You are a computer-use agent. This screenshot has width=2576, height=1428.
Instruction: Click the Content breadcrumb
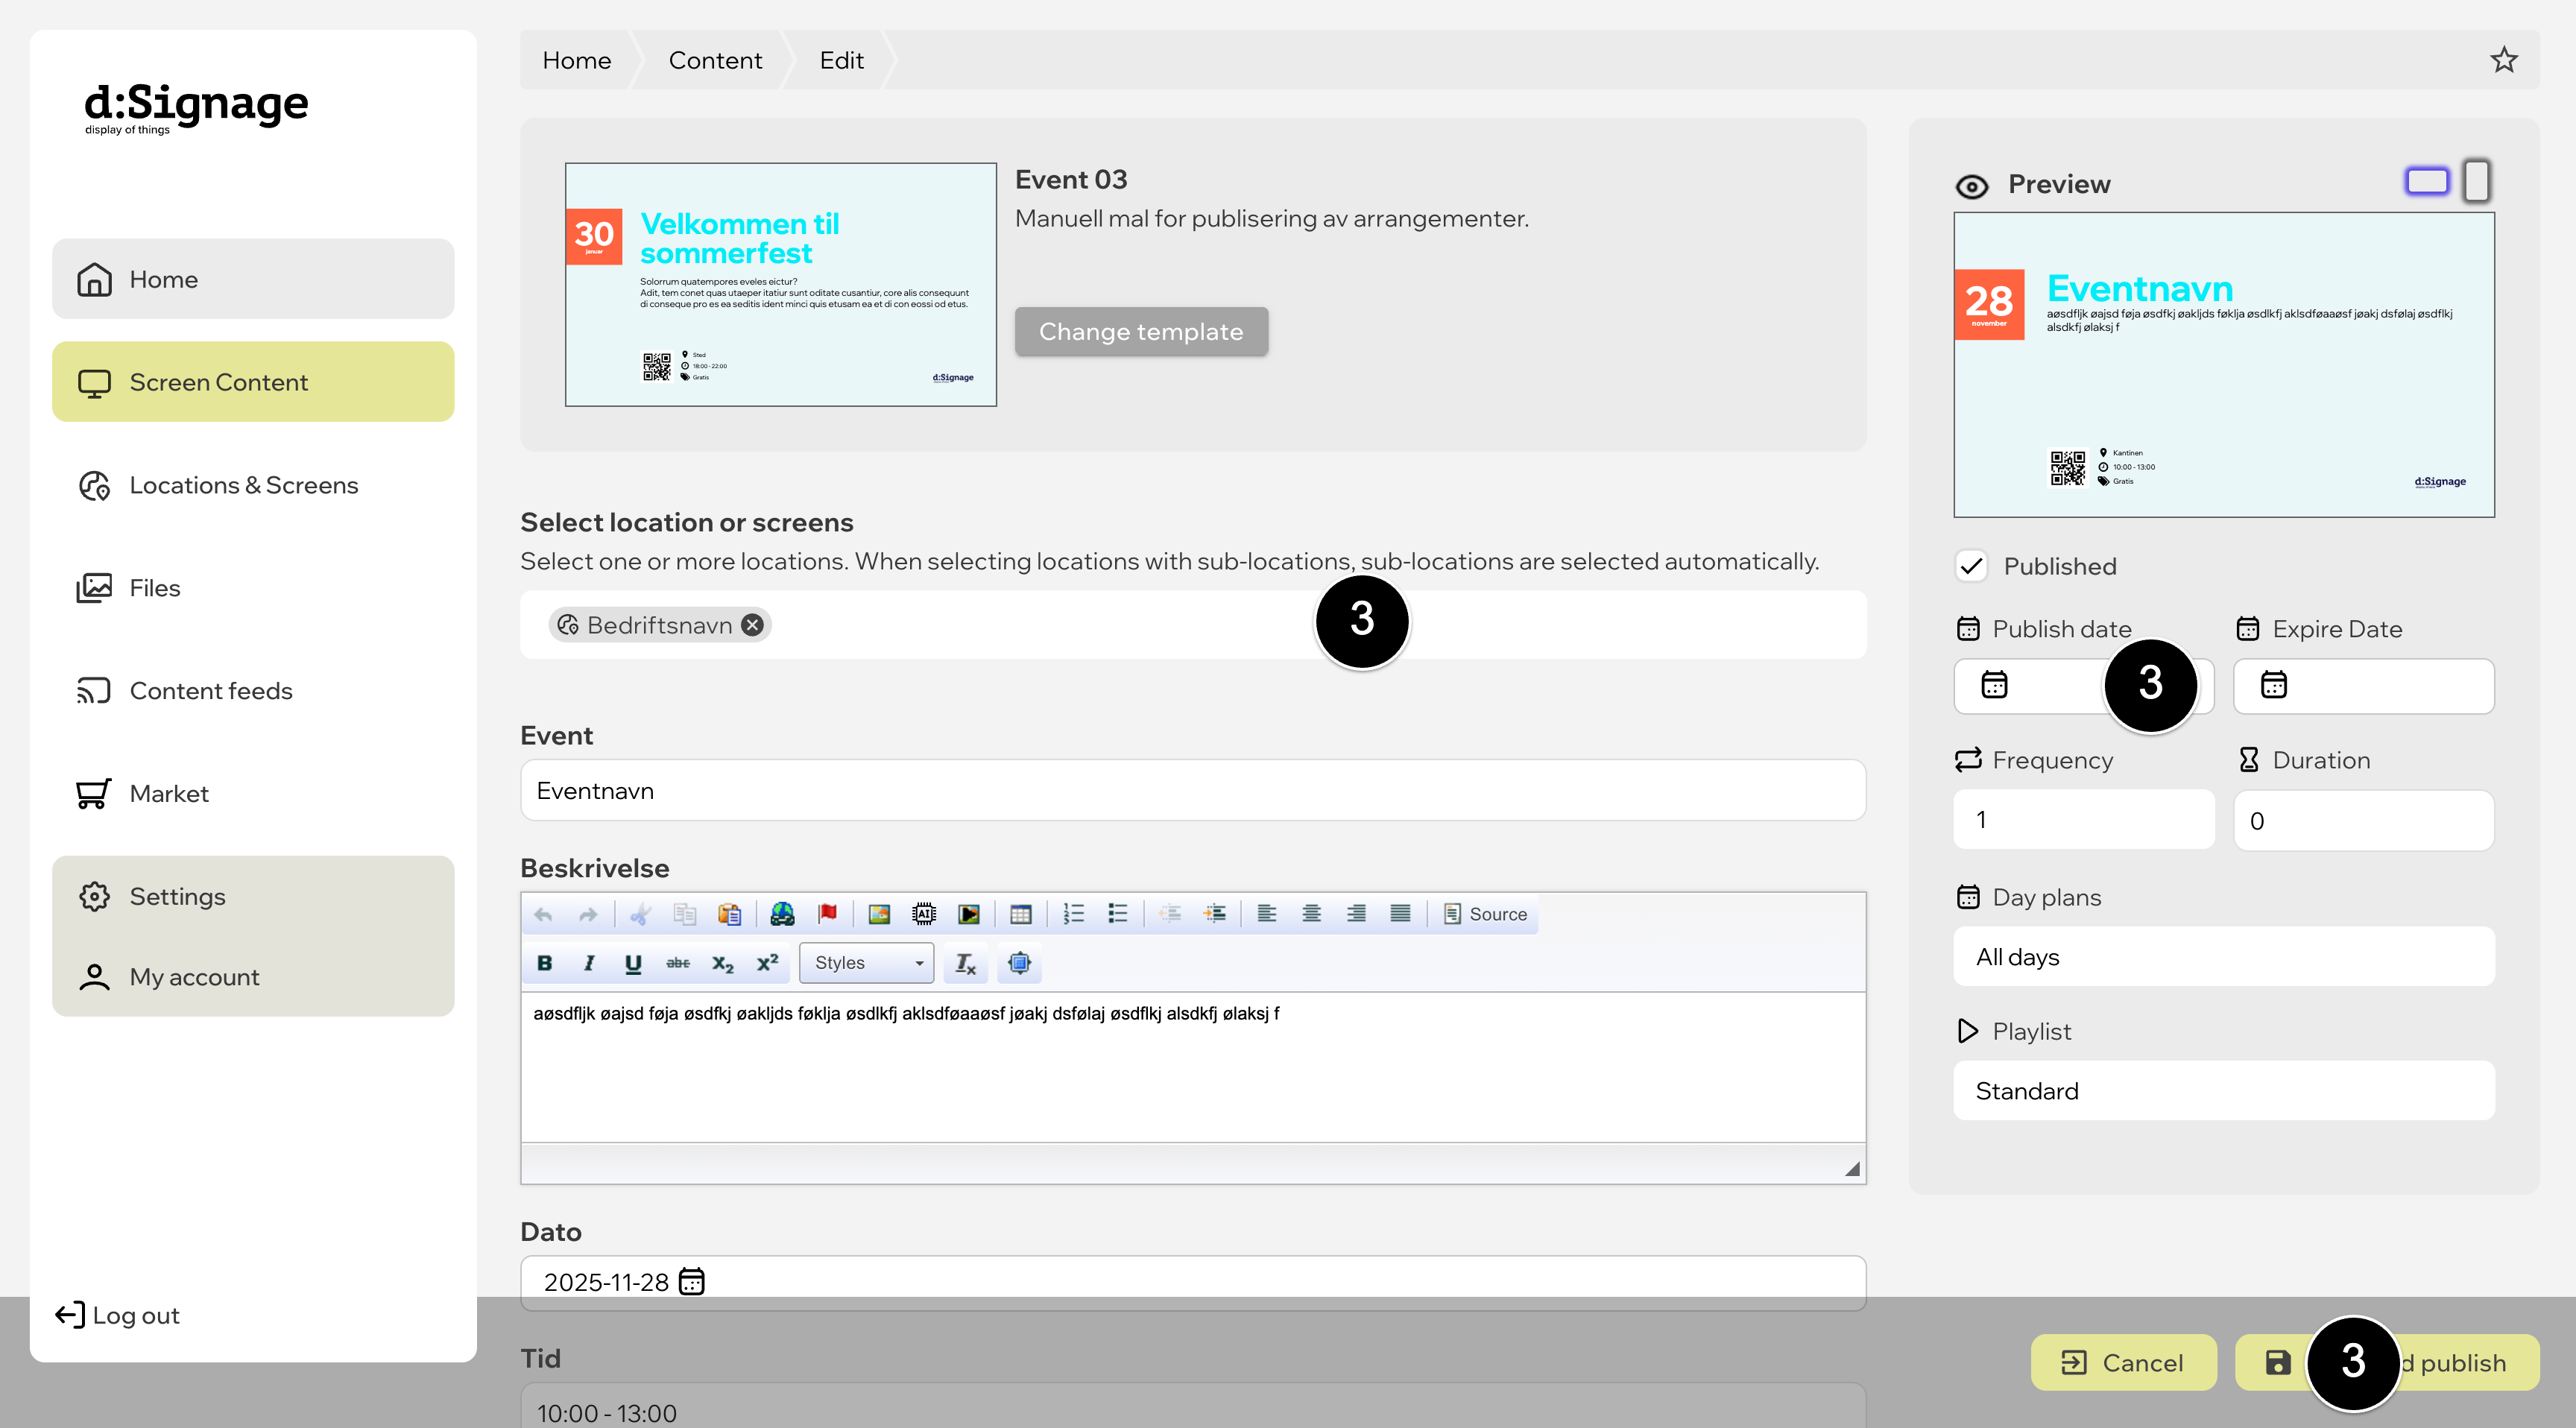tap(715, 60)
